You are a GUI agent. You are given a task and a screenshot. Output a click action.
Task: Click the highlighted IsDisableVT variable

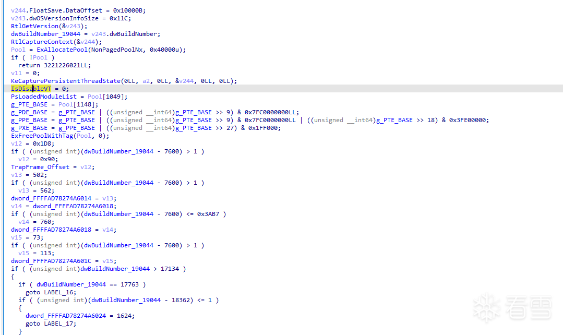pyautogui.click(x=31, y=89)
